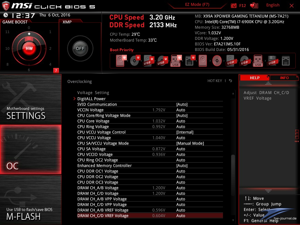This screenshot has height=225, width=300.
Task: Select the CPU Core Voltage Auto field
Action: pyautogui.click(x=180, y=121)
